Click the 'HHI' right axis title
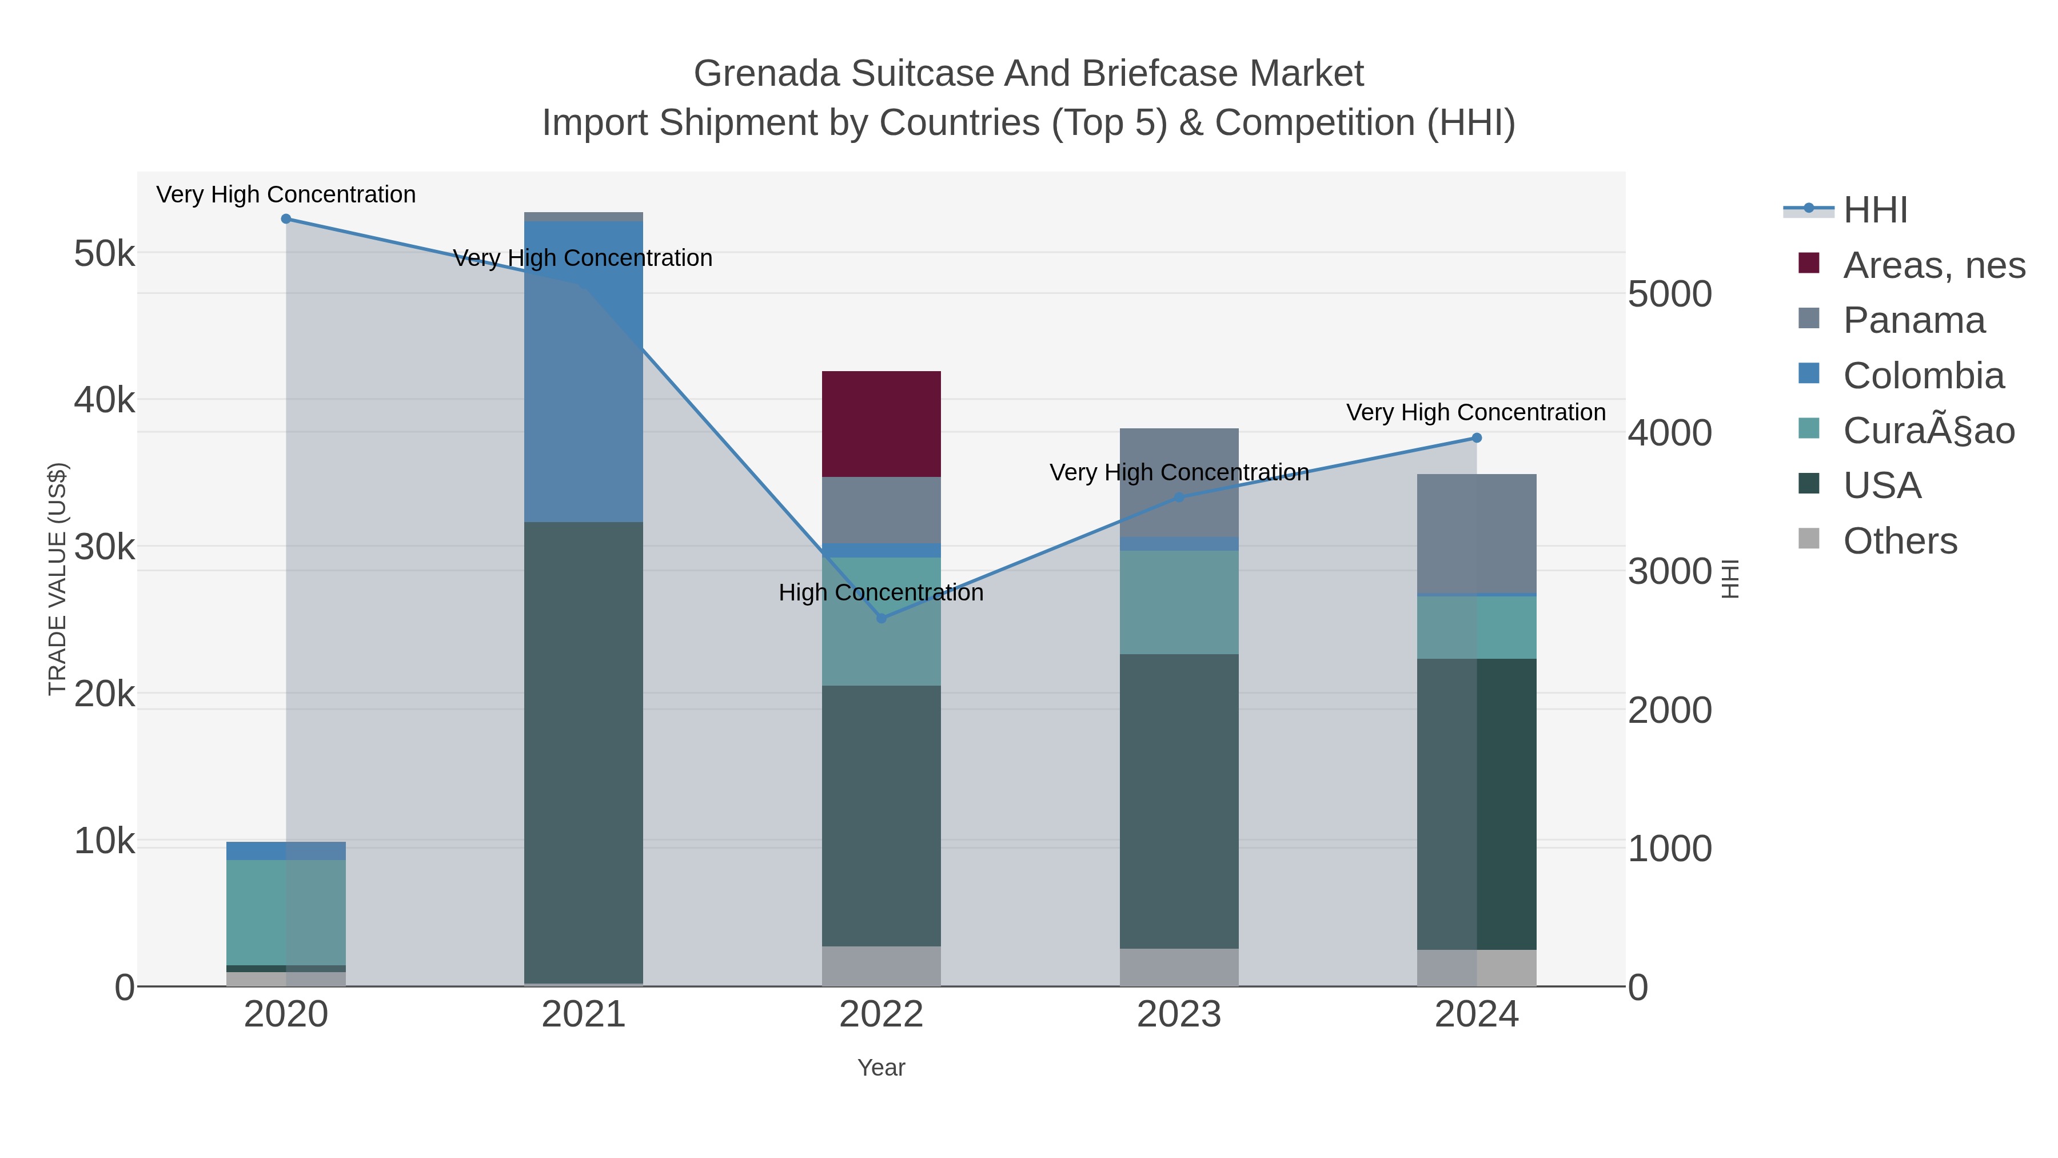This screenshot has width=2058, height=1158. (1730, 579)
